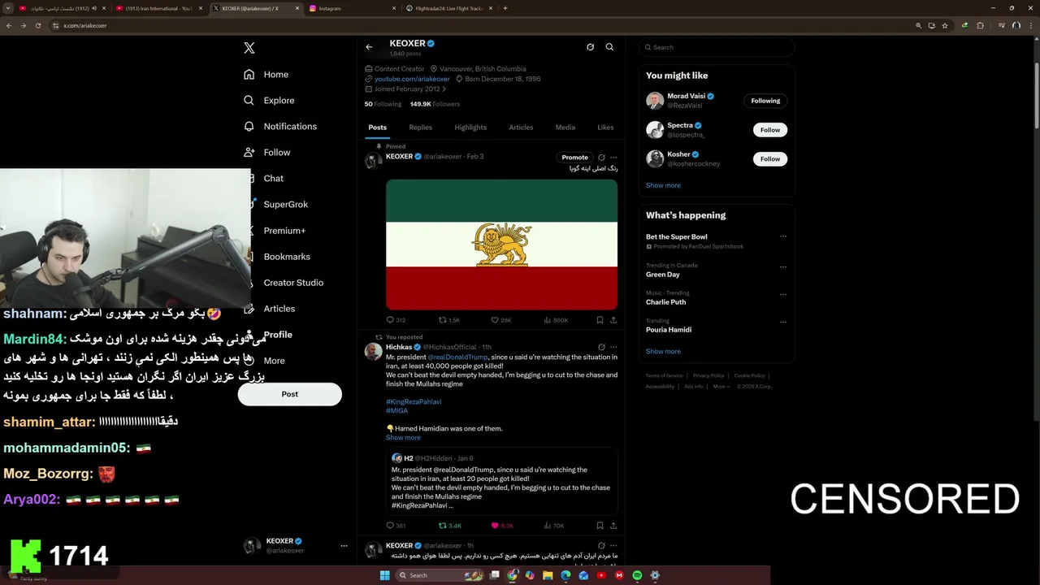Click the Grok icon on pinned post
The height and width of the screenshot is (585, 1040).
coord(601,158)
